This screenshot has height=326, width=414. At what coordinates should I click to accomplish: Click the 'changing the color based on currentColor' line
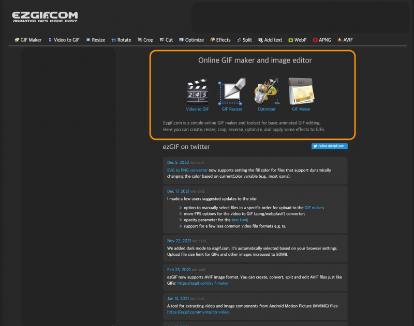pyautogui.click(x=229, y=176)
